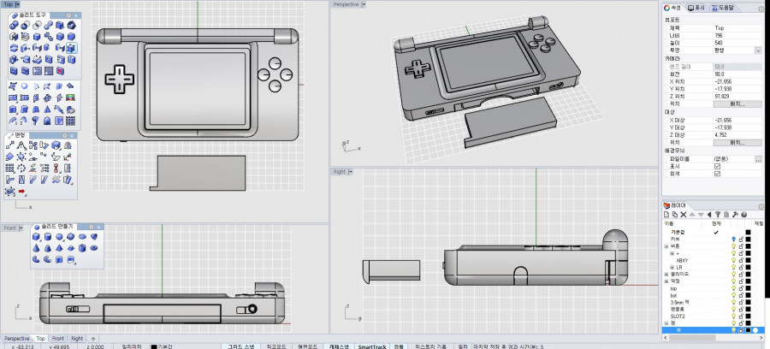
Task: Select the 펜홀롬 layer row
Action: (712, 309)
